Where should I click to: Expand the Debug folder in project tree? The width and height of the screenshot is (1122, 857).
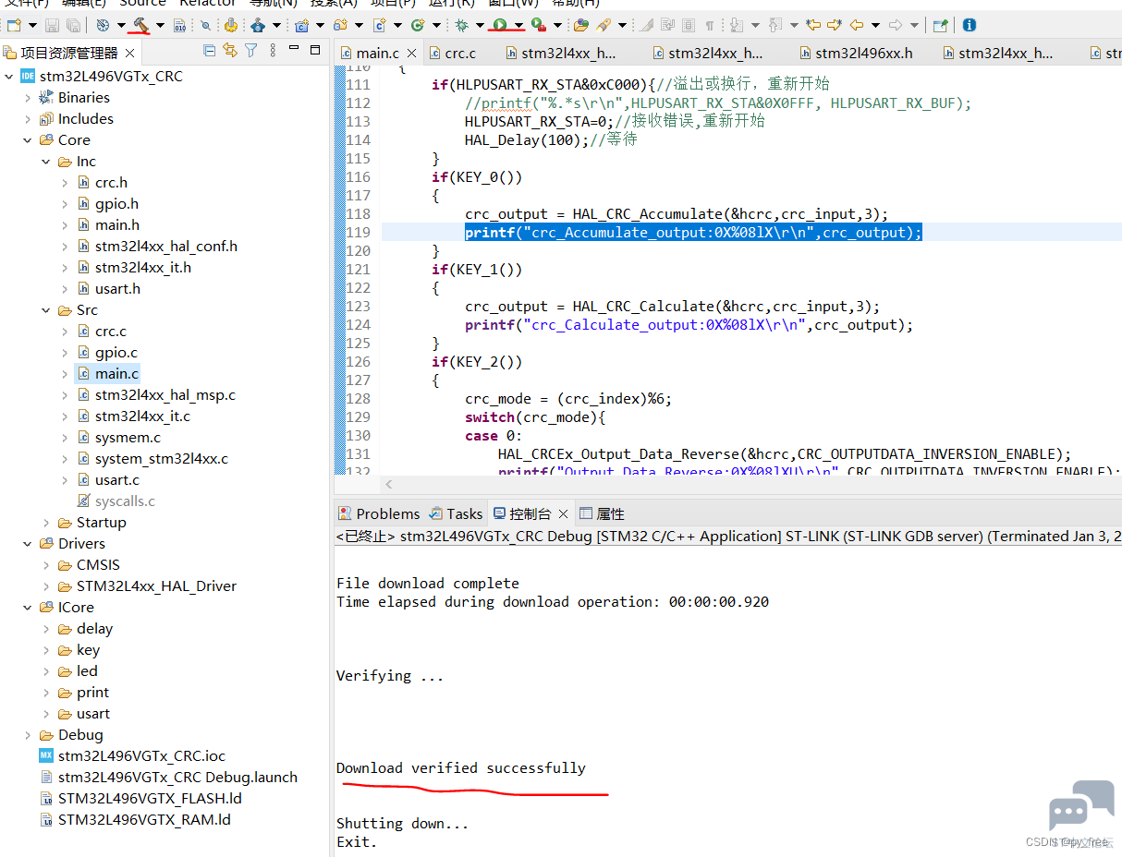pyautogui.click(x=28, y=735)
